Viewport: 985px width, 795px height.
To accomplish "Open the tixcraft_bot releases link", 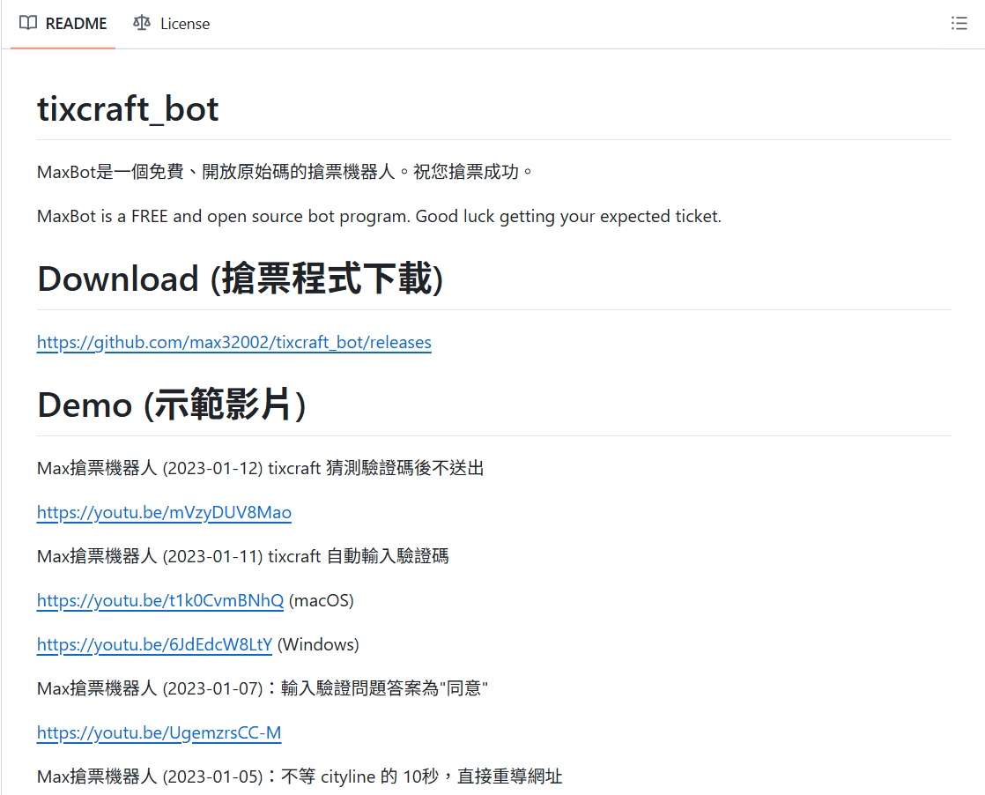I will [233, 342].
